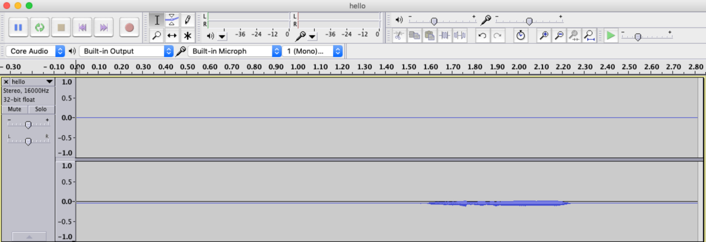706x242 pixels.
Task: Solo the hello track
Action: [x=41, y=109]
